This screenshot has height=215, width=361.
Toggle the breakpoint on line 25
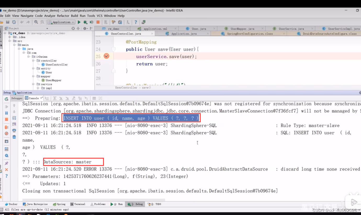106,56
